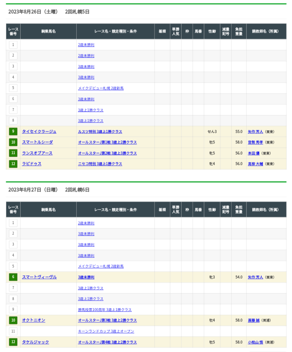Click the green race number 6 badge
Screen dimensions: 292x352
pyautogui.click(x=13, y=277)
